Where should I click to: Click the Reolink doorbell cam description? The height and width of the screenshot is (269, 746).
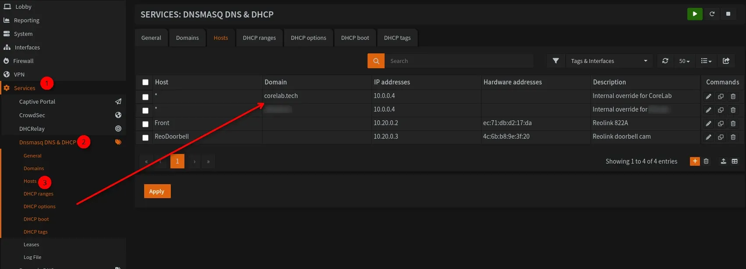(x=622, y=136)
